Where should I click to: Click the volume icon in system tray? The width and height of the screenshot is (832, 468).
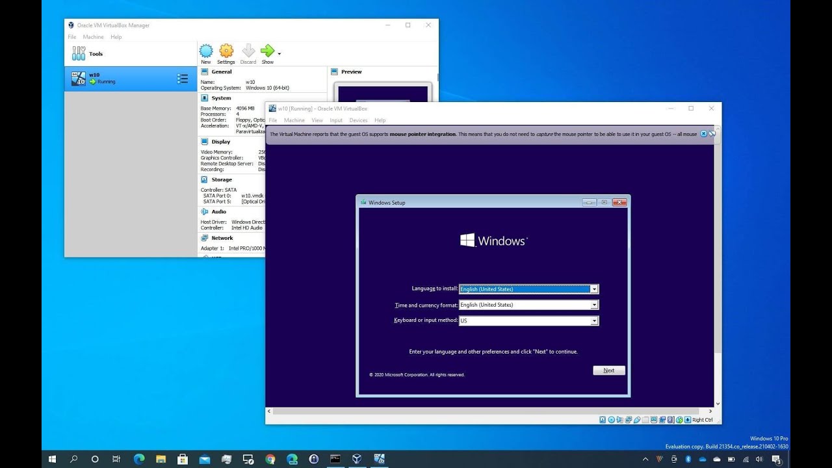coord(759,459)
